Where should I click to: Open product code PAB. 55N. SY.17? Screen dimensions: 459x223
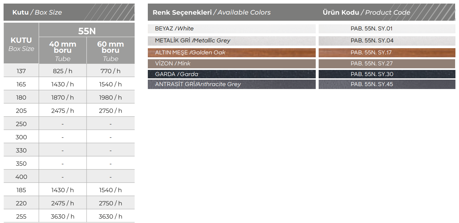pos(371,52)
